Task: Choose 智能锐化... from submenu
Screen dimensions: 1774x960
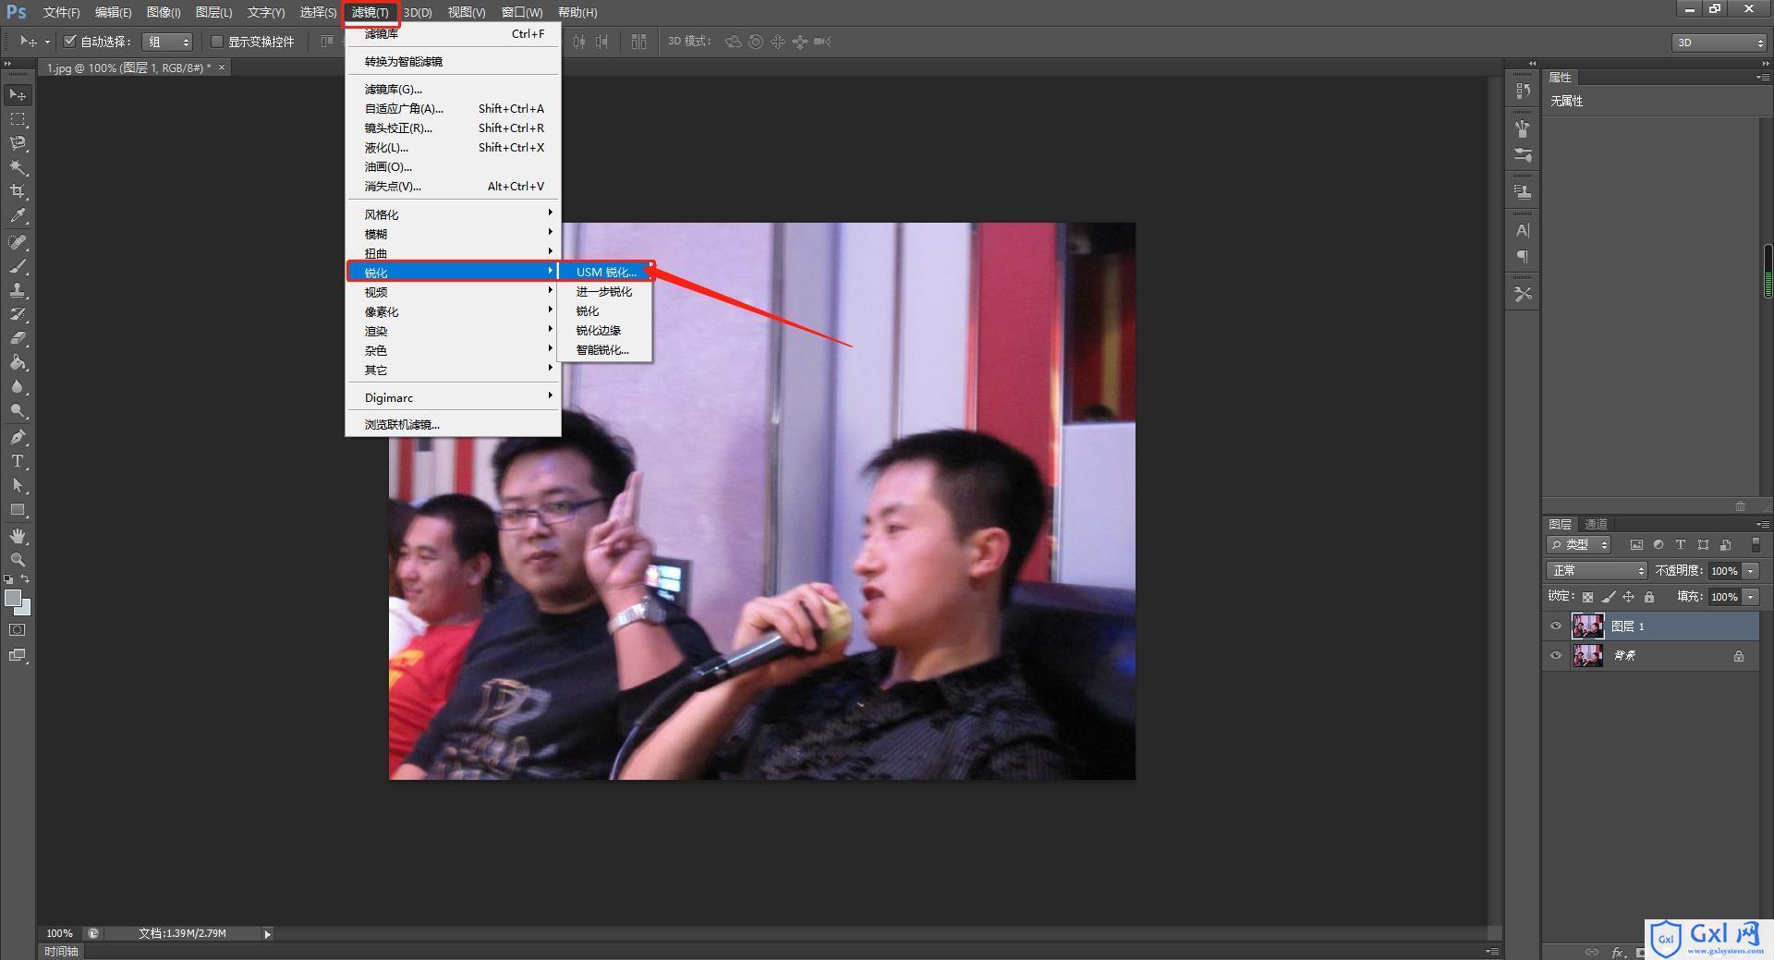Action: pyautogui.click(x=606, y=349)
